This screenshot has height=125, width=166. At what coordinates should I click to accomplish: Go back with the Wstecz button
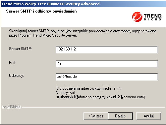(x=96, y=116)
